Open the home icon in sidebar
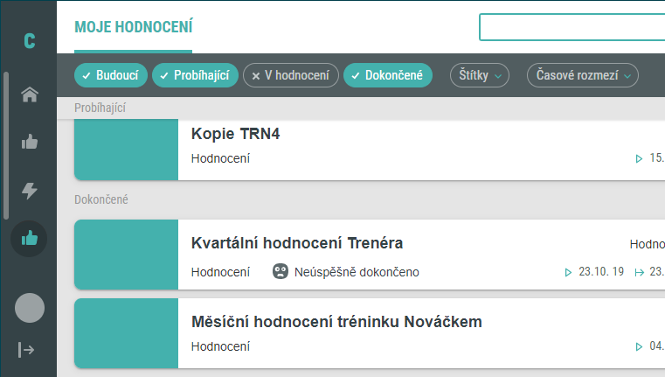Viewport: 665px width, 377px height. pos(29,94)
